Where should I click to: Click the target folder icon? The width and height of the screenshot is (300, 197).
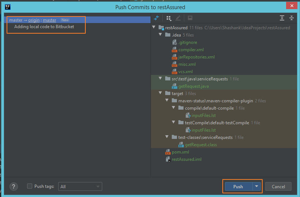(168, 93)
